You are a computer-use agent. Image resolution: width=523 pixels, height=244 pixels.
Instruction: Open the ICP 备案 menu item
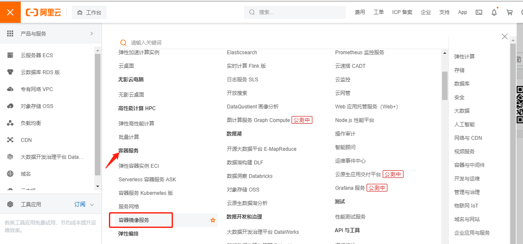[x=402, y=12]
